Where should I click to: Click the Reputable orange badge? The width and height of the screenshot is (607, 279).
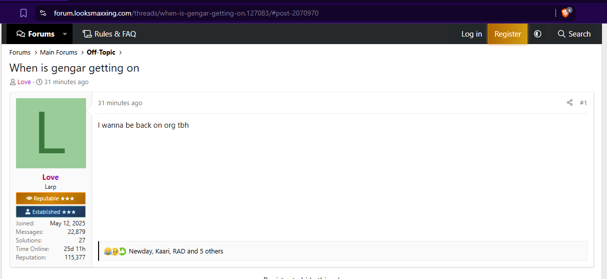tap(51, 198)
